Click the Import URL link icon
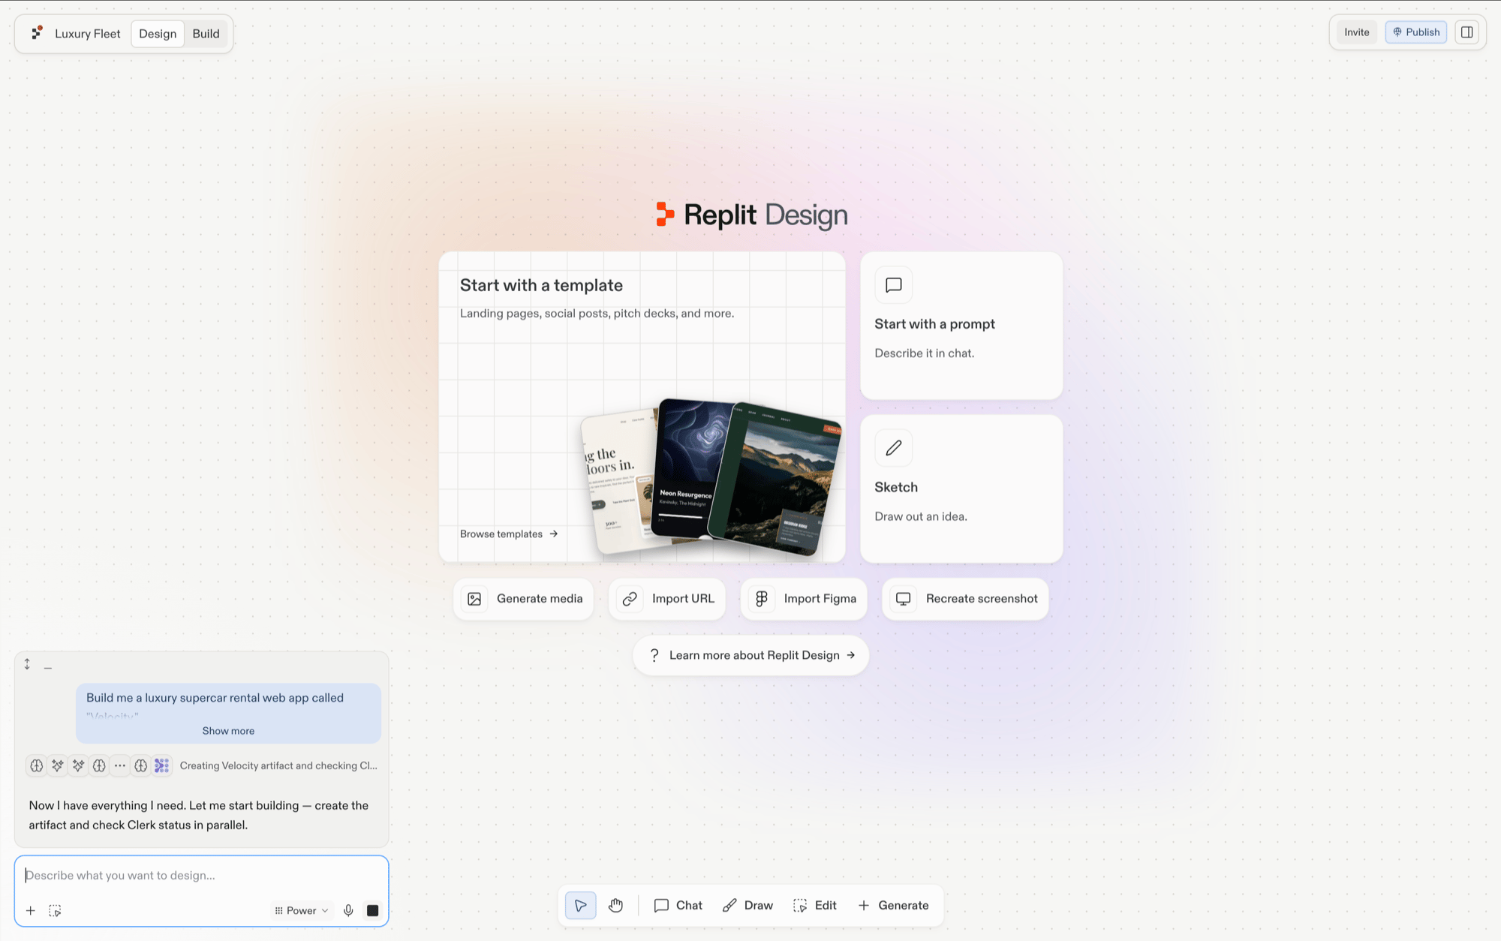Viewport: 1501px width, 941px height. pyautogui.click(x=630, y=599)
